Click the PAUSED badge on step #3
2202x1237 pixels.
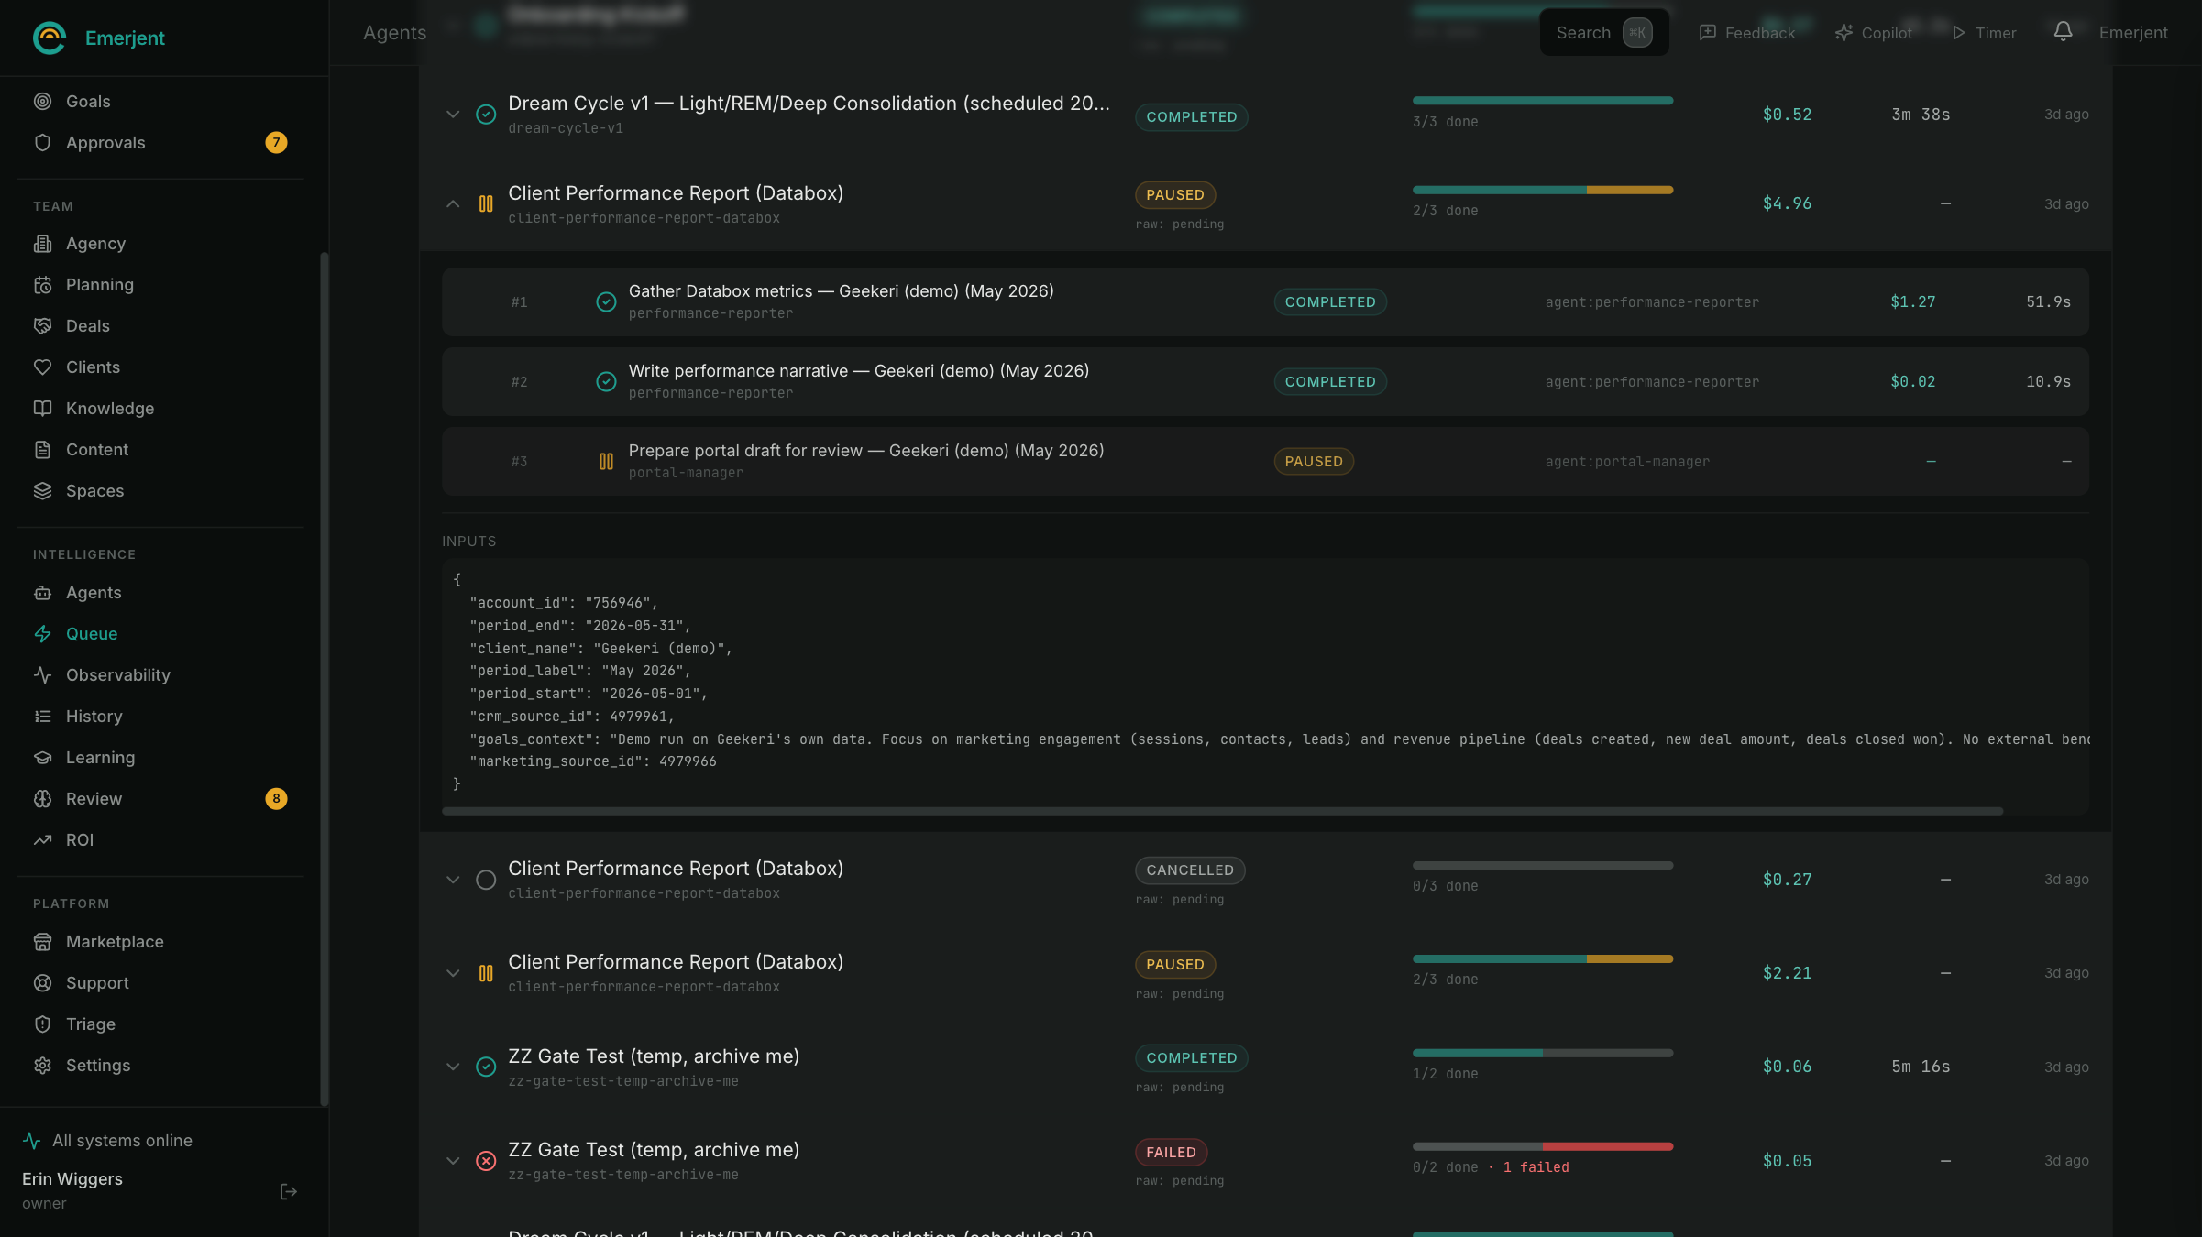[1314, 461]
